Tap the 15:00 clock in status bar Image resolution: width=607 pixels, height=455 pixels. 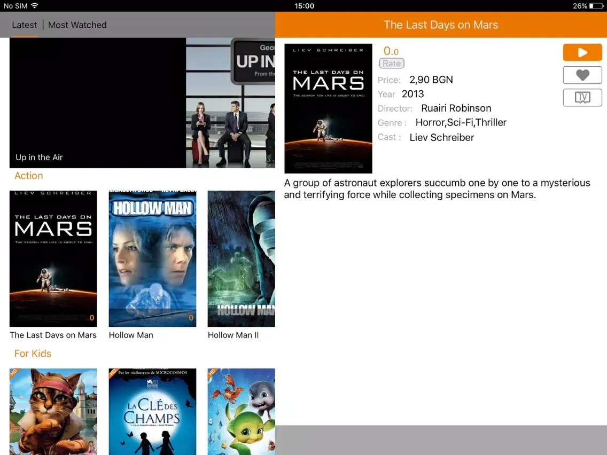point(304,6)
